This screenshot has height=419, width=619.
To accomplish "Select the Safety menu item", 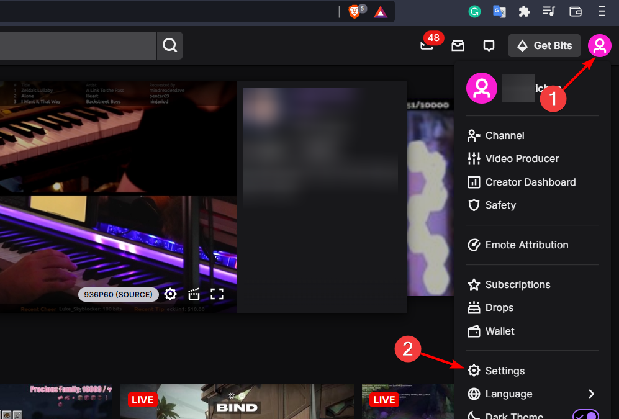I will 533,205.
